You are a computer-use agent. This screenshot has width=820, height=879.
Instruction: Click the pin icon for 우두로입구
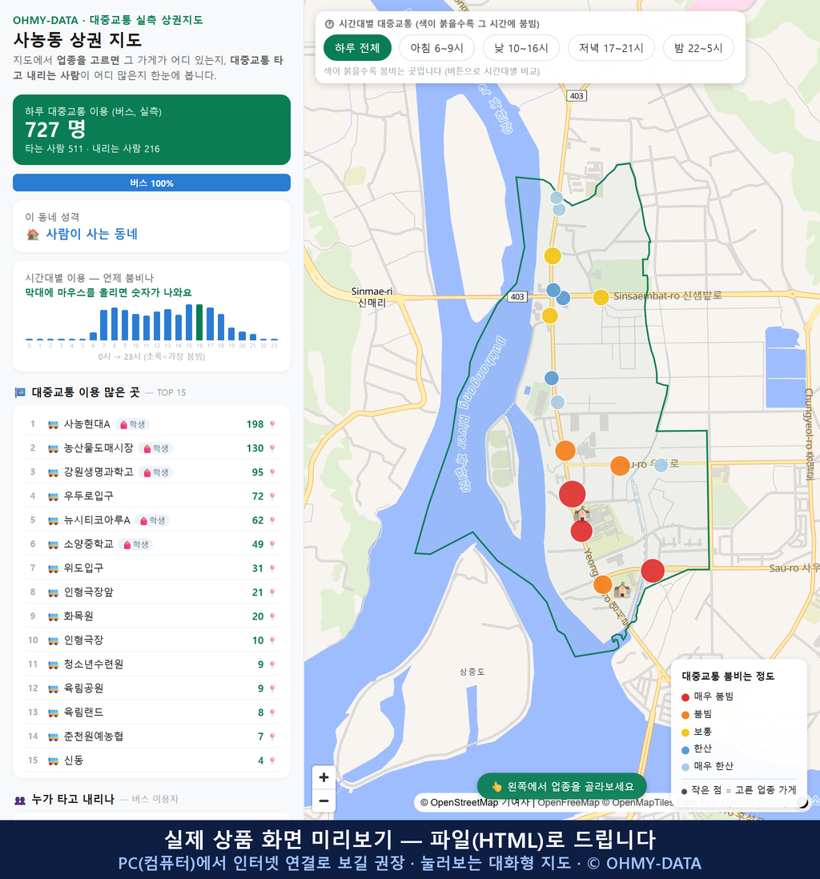tap(272, 496)
